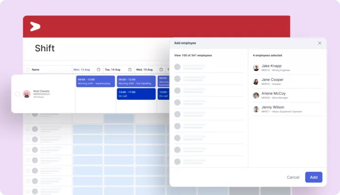Click Rizal Chandra's avatar

point(27,94)
